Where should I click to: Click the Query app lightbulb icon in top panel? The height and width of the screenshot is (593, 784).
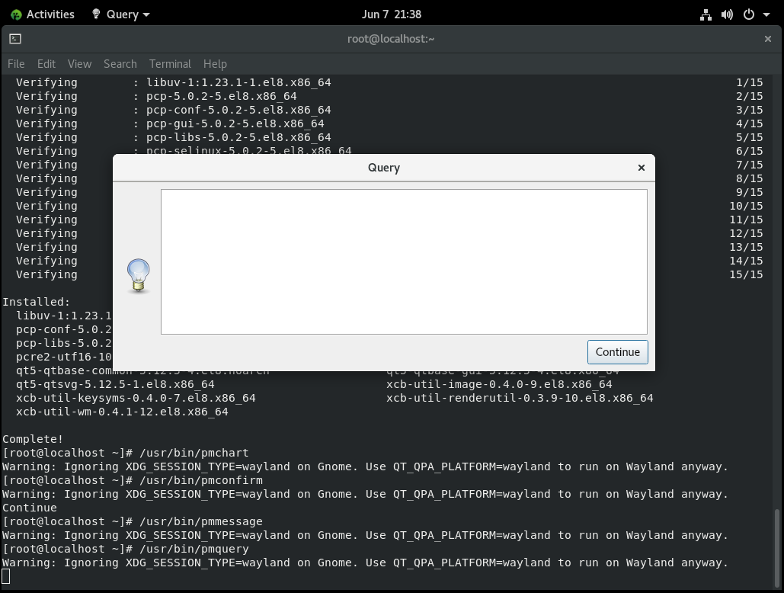96,14
